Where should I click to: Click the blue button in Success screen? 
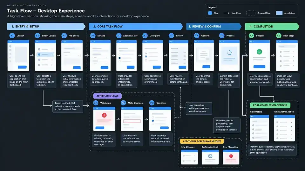click(259, 67)
